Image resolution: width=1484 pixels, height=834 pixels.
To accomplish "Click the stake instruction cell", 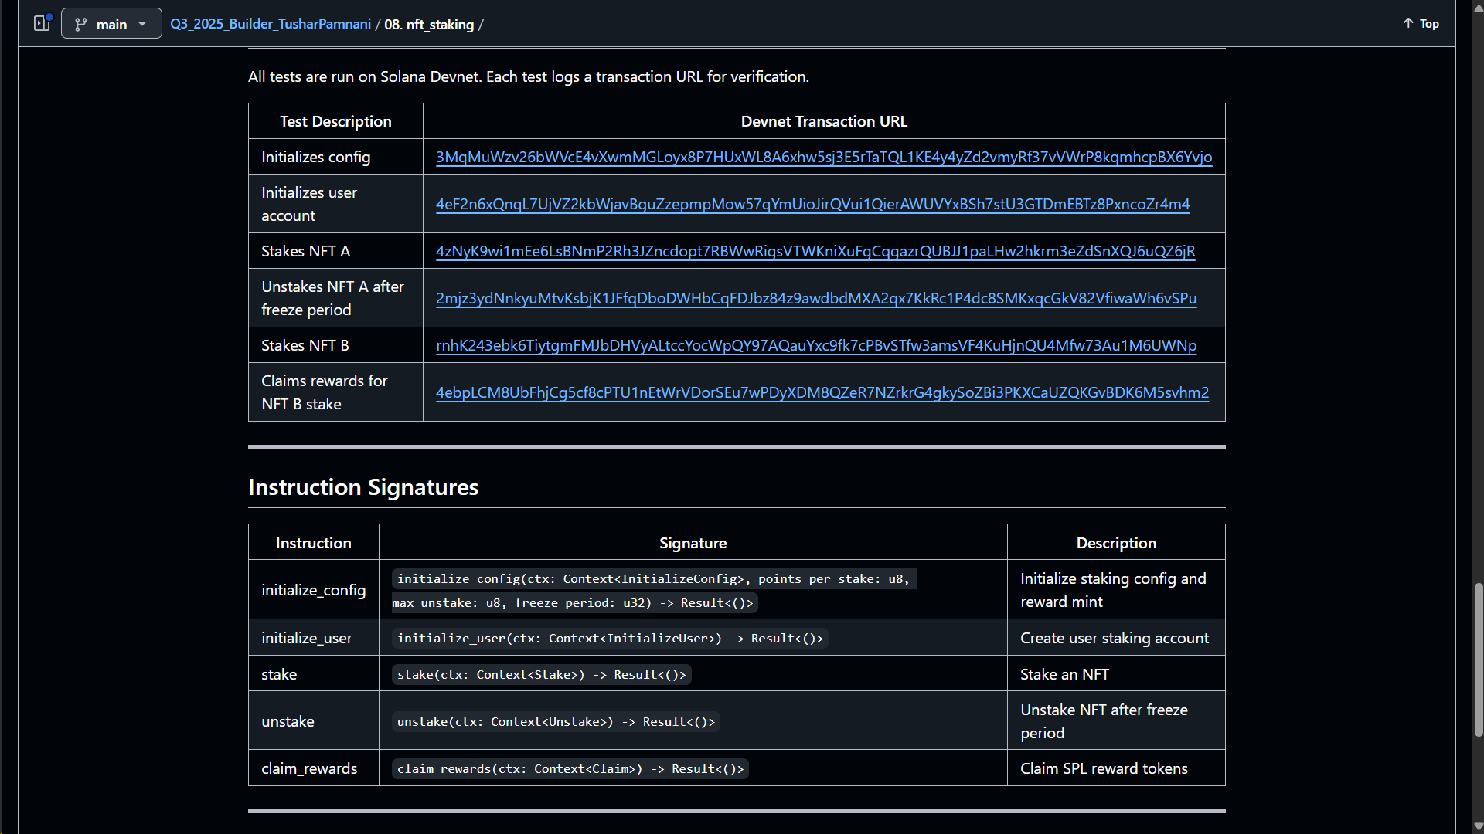I will click(x=314, y=674).
